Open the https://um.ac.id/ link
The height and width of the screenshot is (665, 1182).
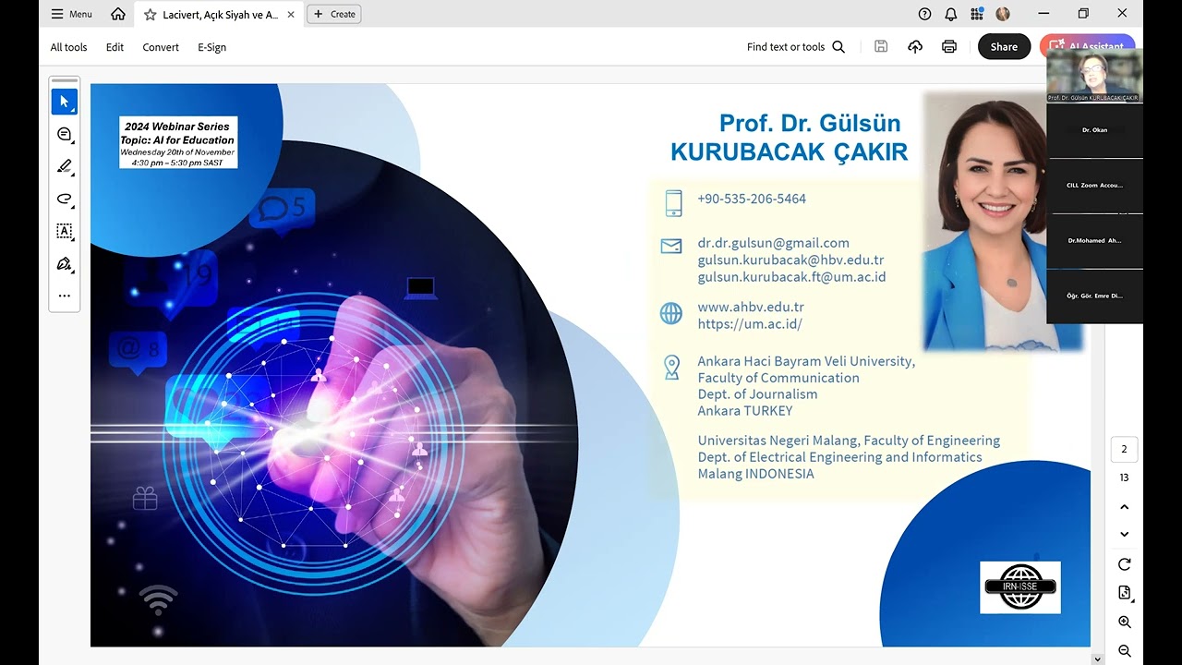pyautogui.click(x=750, y=324)
